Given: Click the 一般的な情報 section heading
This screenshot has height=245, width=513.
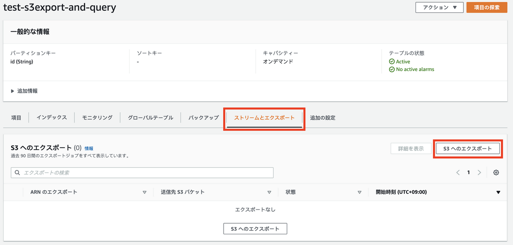Looking at the screenshot, I should point(30,32).
